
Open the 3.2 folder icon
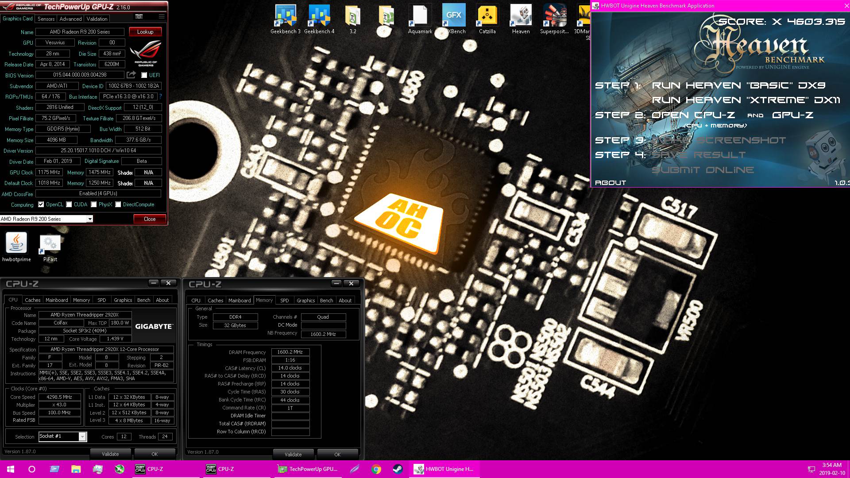[x=353, y=19]
